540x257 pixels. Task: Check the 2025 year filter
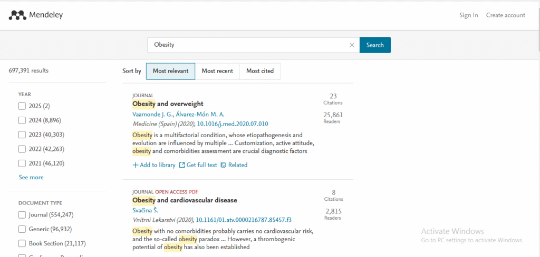[22, 106]
